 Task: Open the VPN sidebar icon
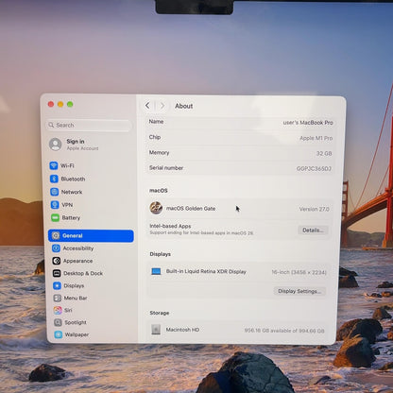[55, 205]
